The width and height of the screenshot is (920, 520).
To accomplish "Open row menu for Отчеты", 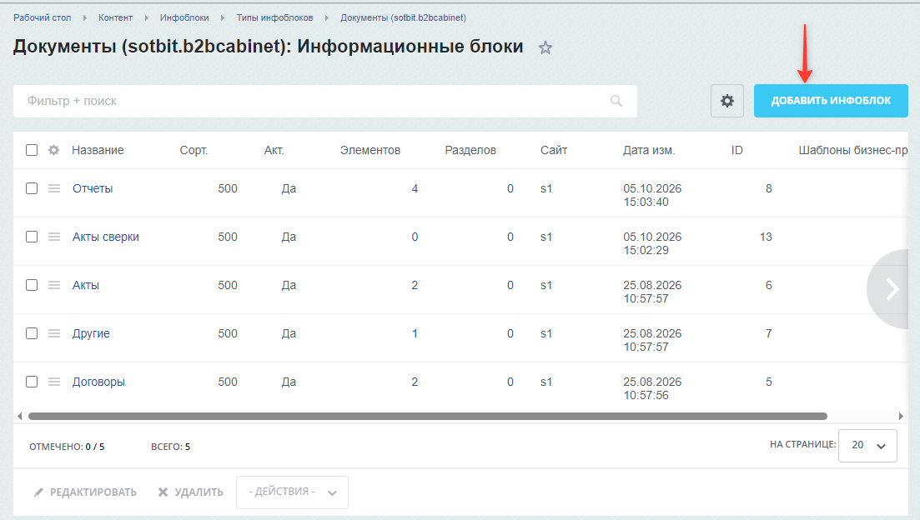I will pos(54,188).
